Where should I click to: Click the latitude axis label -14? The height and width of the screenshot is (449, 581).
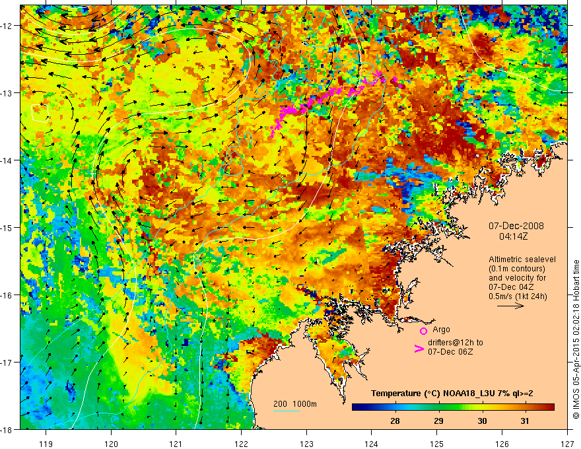(7, 160)
